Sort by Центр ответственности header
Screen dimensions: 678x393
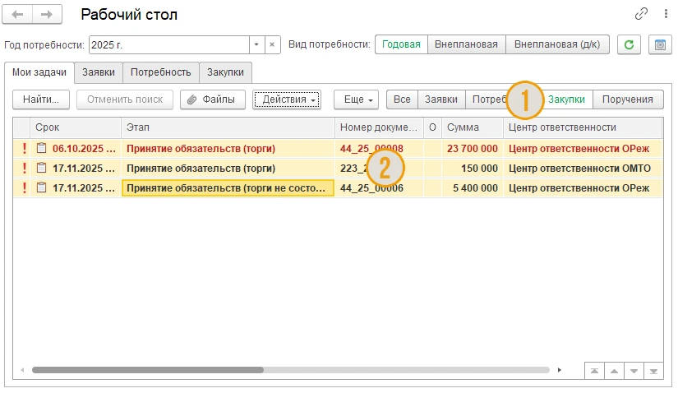[583, 127]
